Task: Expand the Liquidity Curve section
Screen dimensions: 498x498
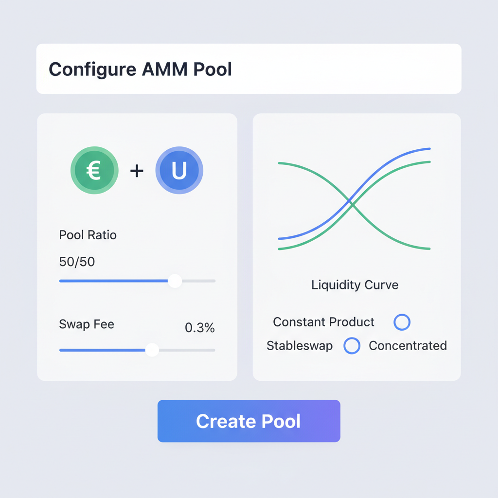Action: pos(355,285)
